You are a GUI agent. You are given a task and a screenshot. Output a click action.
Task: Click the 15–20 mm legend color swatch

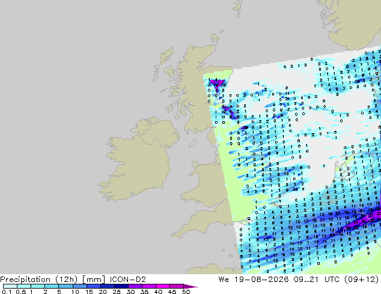pos(93,286)
